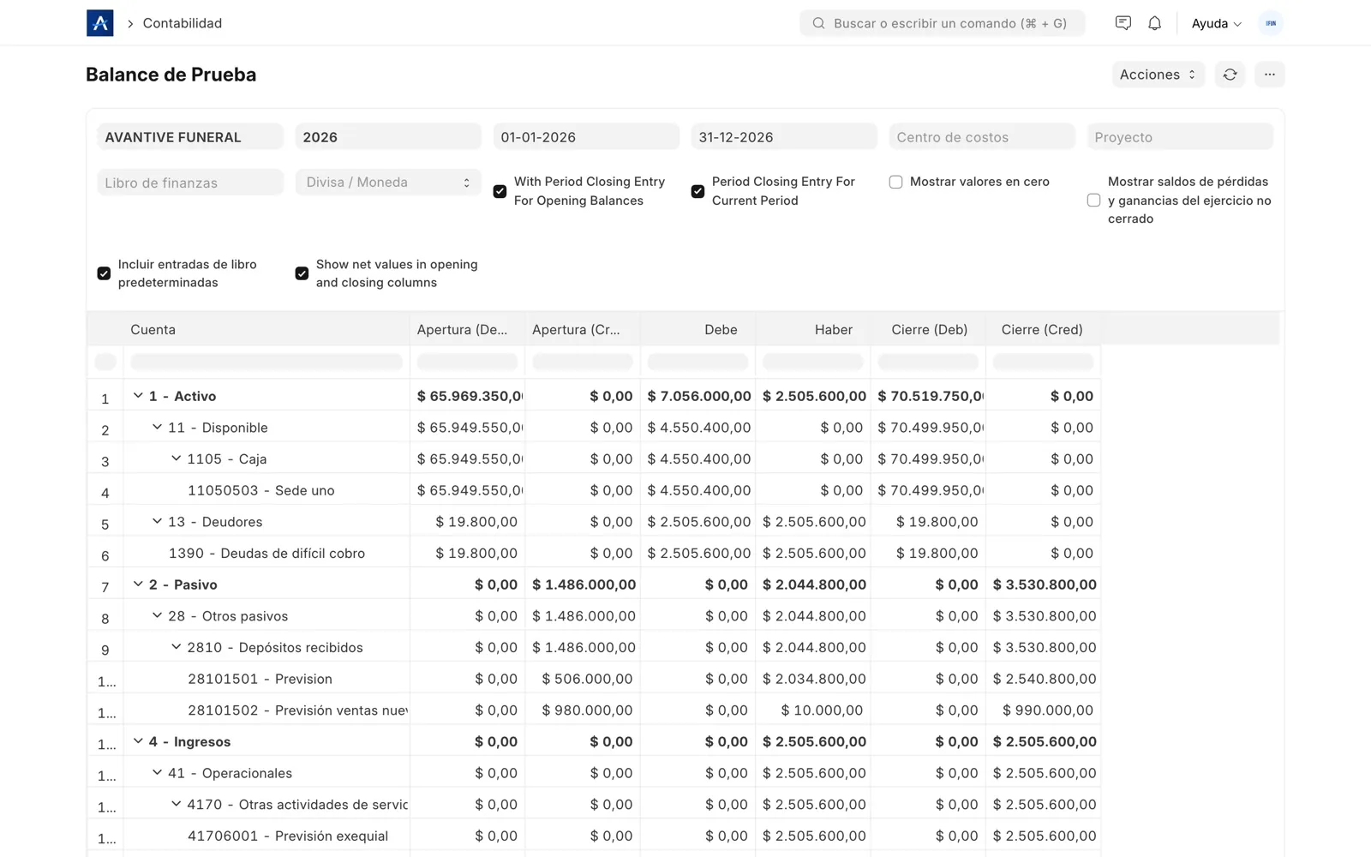The height and width of the screenshot is (857, 1371).
Task: Collapse the 2810 - Depósitos recibidos row
Action: [x=176, y=647]
